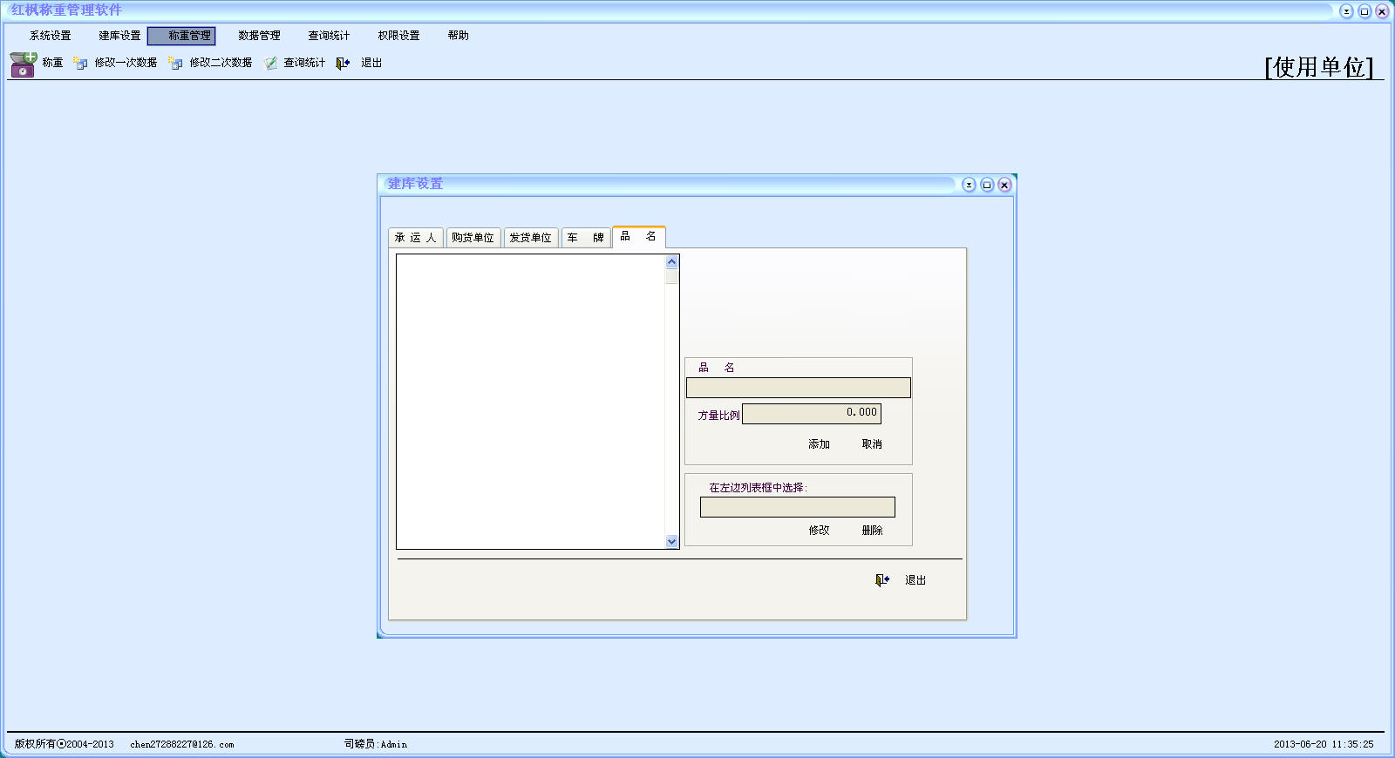1395x758 pixels.
Task: Click the exit door icon in 建库设置 dialog
Action: pyautogui.click(x=882, y=580)
